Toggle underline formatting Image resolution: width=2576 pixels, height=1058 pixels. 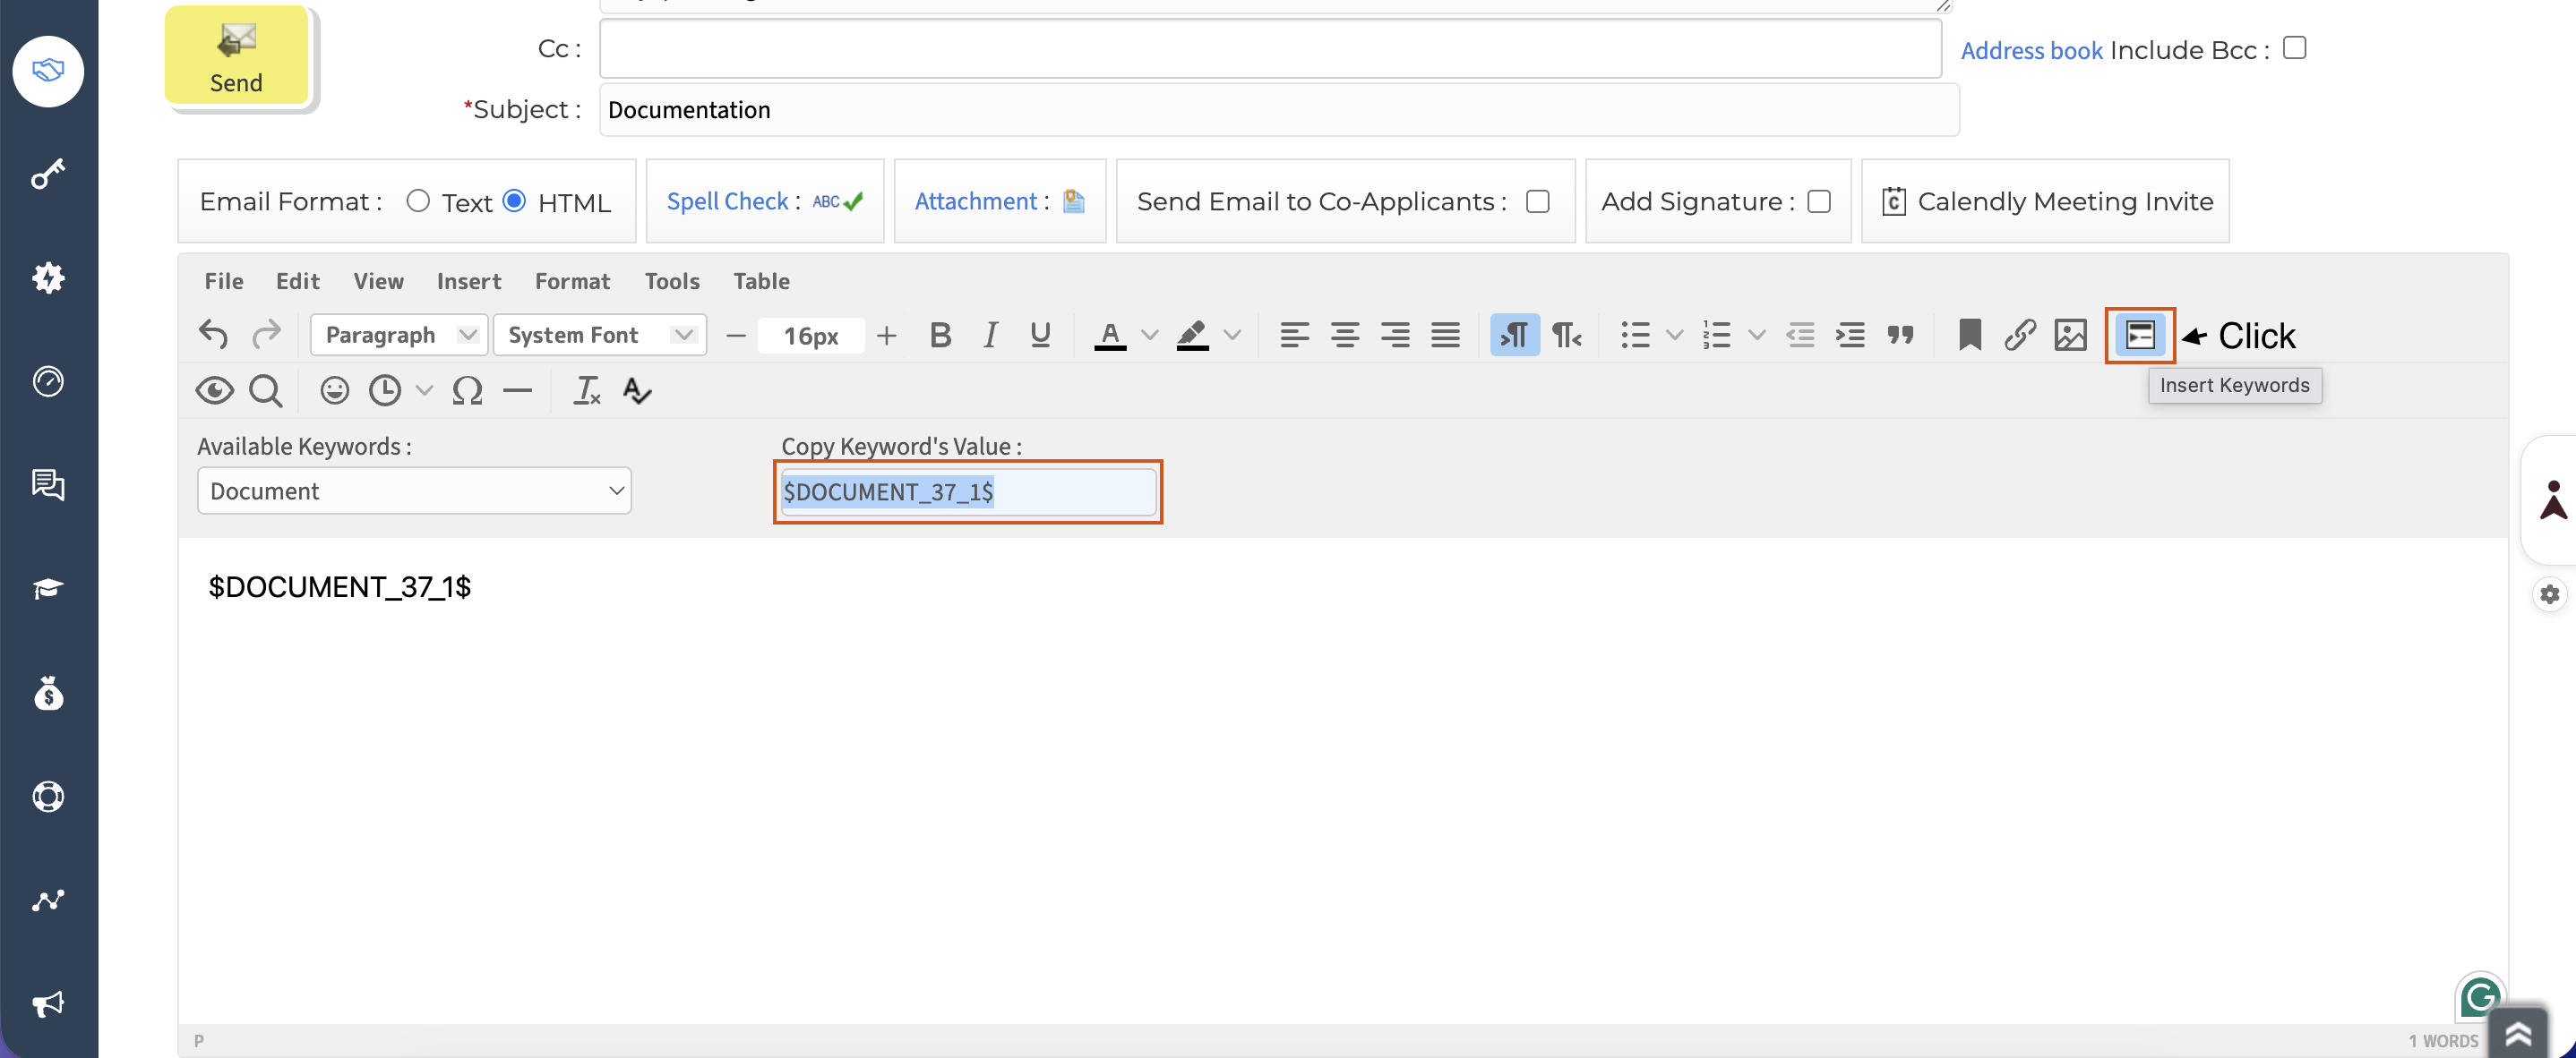[x=1040, y=335]
